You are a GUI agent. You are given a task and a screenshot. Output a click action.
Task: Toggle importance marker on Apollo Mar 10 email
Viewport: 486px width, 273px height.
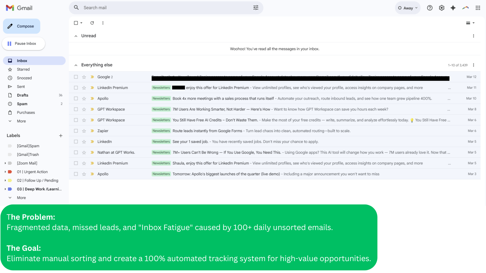coord(92,99)
